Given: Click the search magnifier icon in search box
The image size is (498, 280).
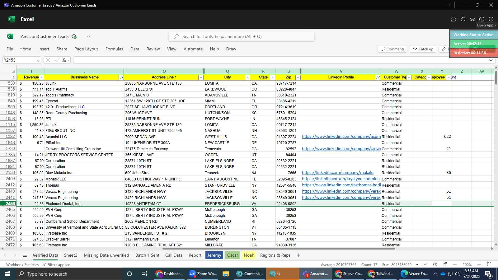Looking at the screenshot, I should pos(176,36).
